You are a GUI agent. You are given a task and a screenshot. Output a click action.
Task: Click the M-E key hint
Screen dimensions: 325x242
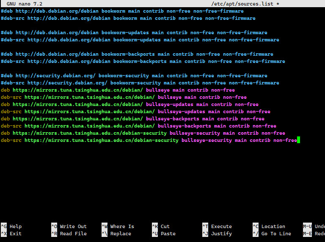pos(307,234)
